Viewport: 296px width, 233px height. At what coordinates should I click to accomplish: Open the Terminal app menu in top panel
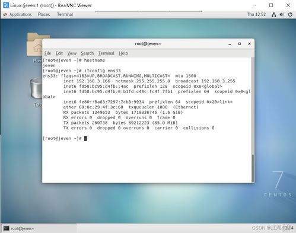(x=65, y=14)
